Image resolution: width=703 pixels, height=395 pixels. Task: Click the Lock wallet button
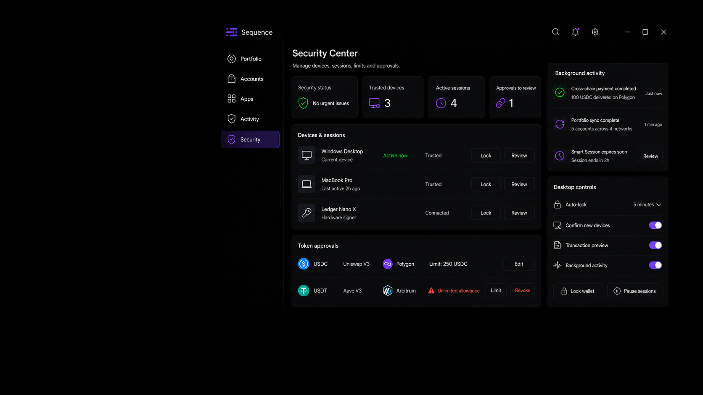pyautogui.click(x=578, y=291)
